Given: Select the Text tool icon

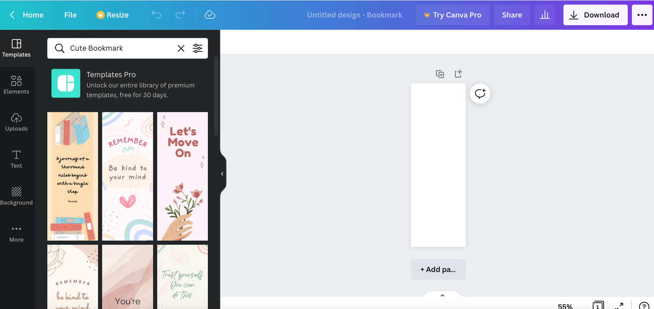Looking at the screenshot, I should click(16, 159).
